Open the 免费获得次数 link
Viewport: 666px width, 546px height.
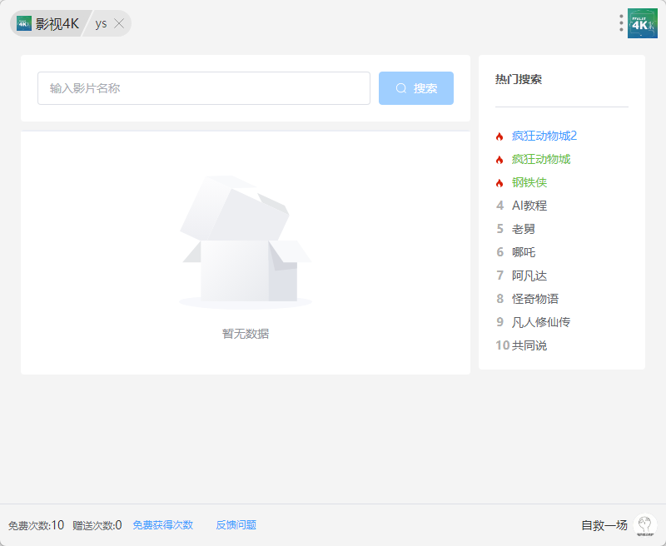(163, 525)
